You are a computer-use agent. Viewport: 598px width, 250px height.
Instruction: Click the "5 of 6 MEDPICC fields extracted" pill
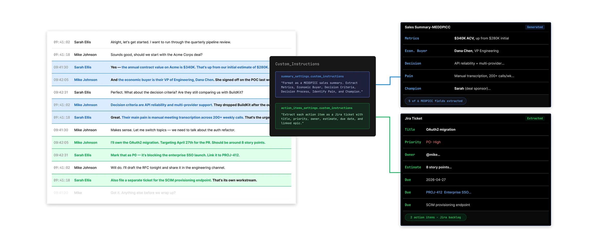[435, 101]
